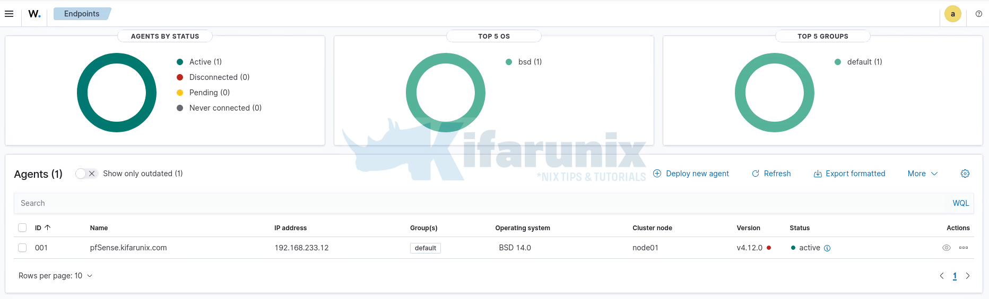Select Active (1) legend dot
989x299 pixels.
pyautogui.click(x=180, y=62)
